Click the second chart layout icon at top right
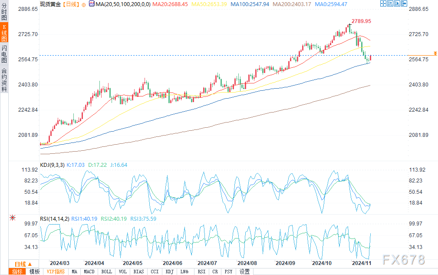 point(390,4)
